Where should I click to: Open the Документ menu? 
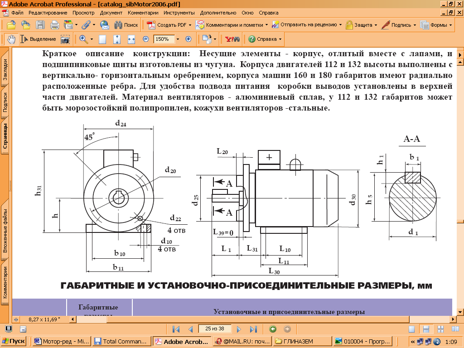(111, 13)
